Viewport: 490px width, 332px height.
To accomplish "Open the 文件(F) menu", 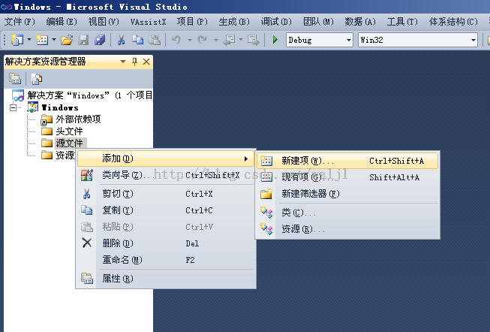I will 20,22.
